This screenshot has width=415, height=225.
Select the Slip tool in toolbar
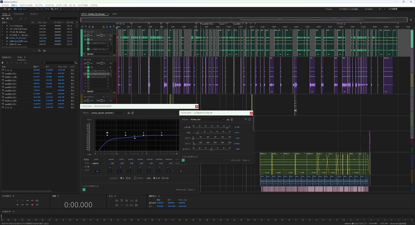56,9
